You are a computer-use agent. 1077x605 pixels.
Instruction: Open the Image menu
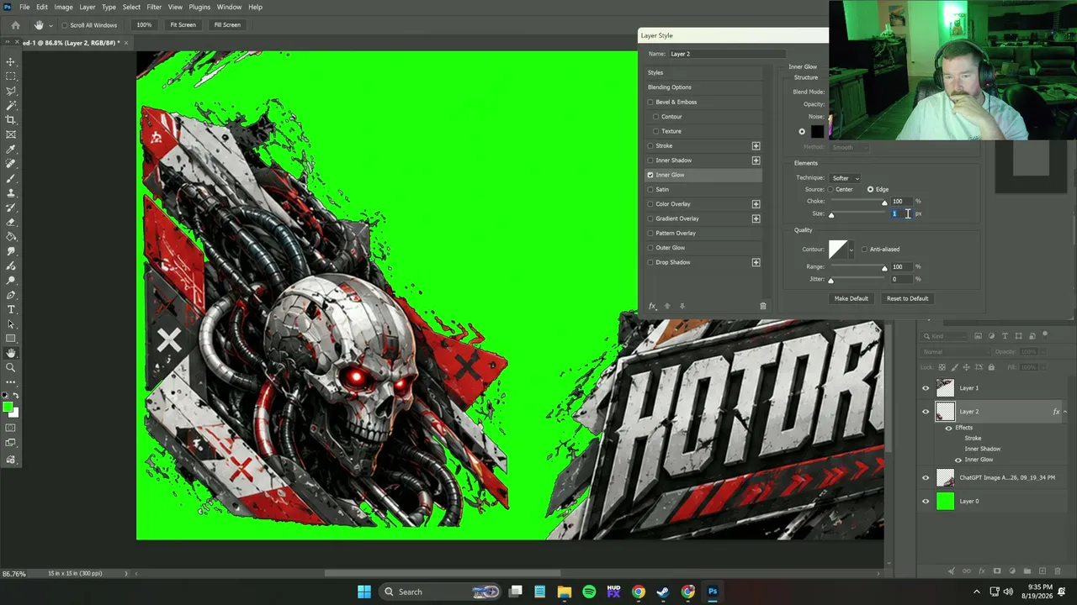coord(63,7)
